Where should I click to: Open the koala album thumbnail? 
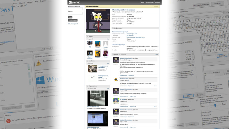(93, 69)
